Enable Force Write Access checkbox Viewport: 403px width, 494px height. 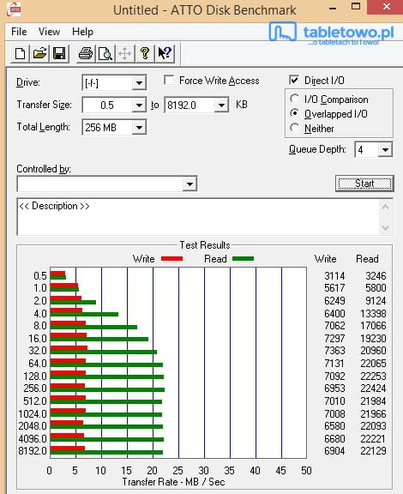point(169,80)
